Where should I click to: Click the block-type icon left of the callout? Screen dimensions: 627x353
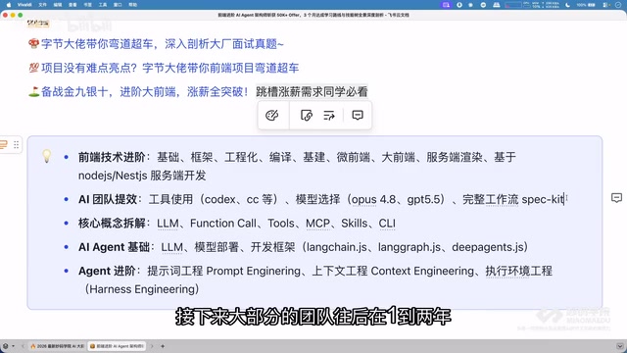(4, 144)
